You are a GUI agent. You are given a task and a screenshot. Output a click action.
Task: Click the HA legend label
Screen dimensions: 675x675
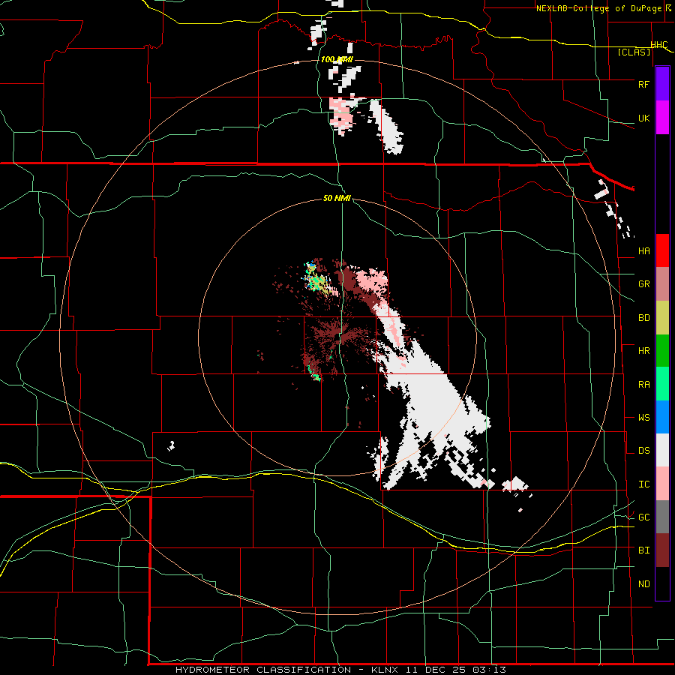(643, 251)
